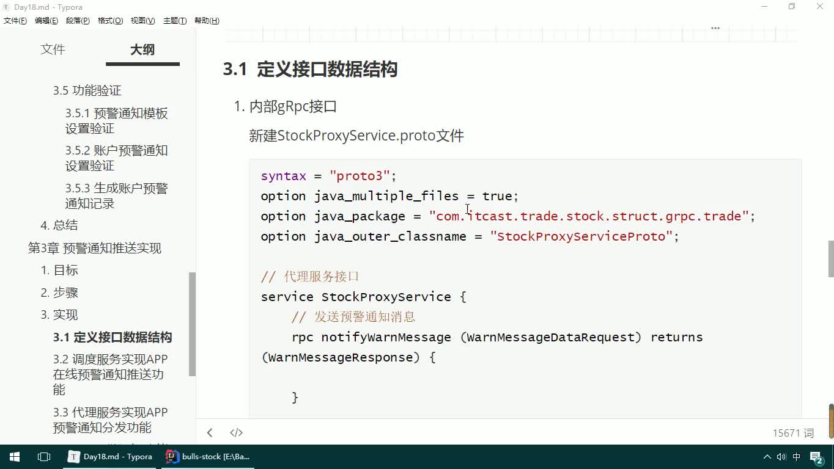Jump to outline item 3. 实现
The image size is (834, 469).
[x=59, y=314]
